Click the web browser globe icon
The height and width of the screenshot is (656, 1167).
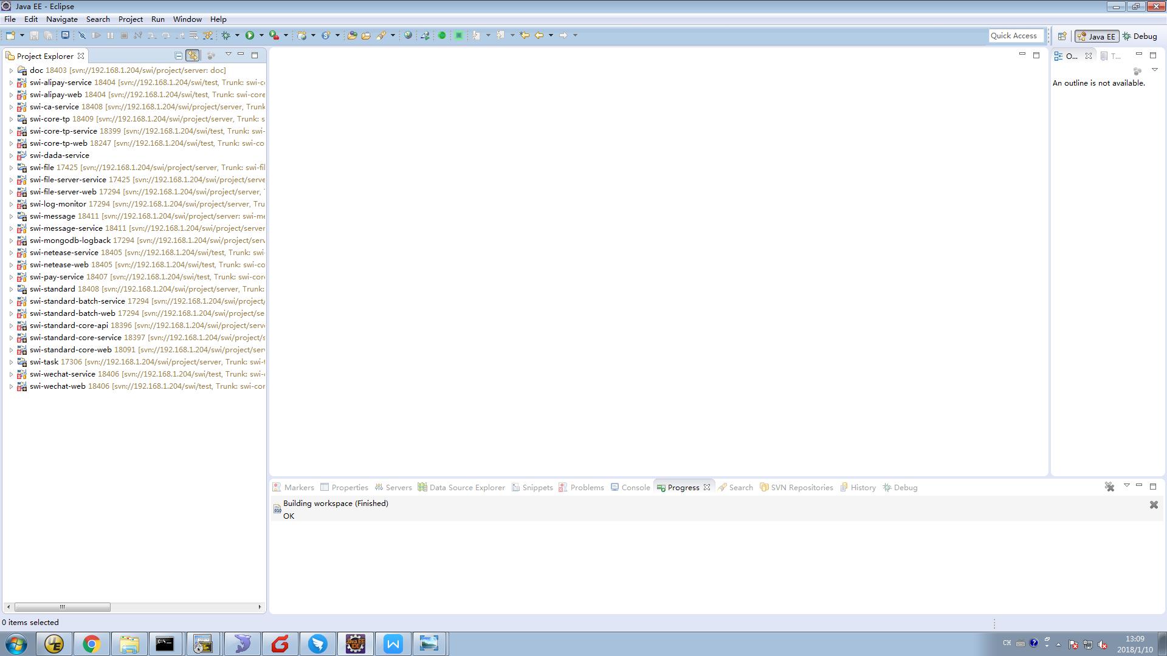[x=408, y=35]
